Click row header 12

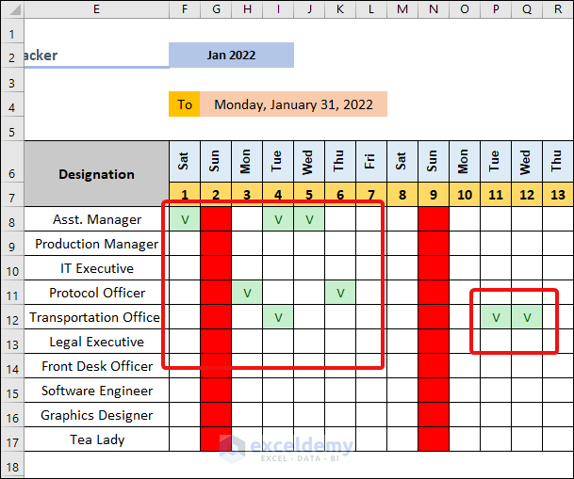tap(11, 318)
